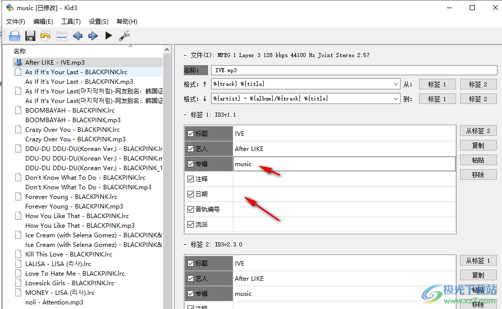Click the file list vertical scrollbar

pos(168,177)
